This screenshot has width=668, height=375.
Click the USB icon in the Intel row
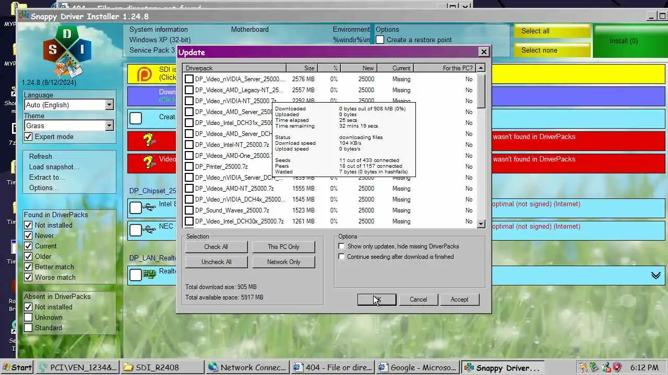(x=149, y=207)
